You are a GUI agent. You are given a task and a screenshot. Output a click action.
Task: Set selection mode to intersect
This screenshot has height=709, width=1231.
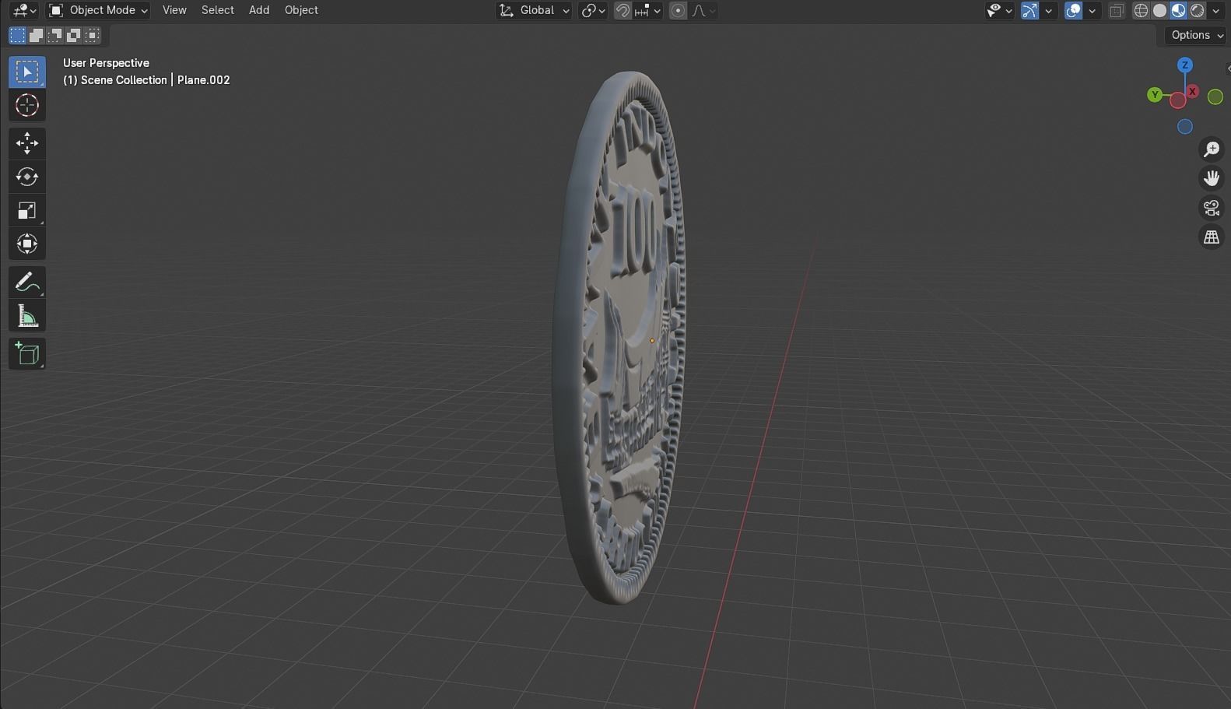click(x=92, y=35)
